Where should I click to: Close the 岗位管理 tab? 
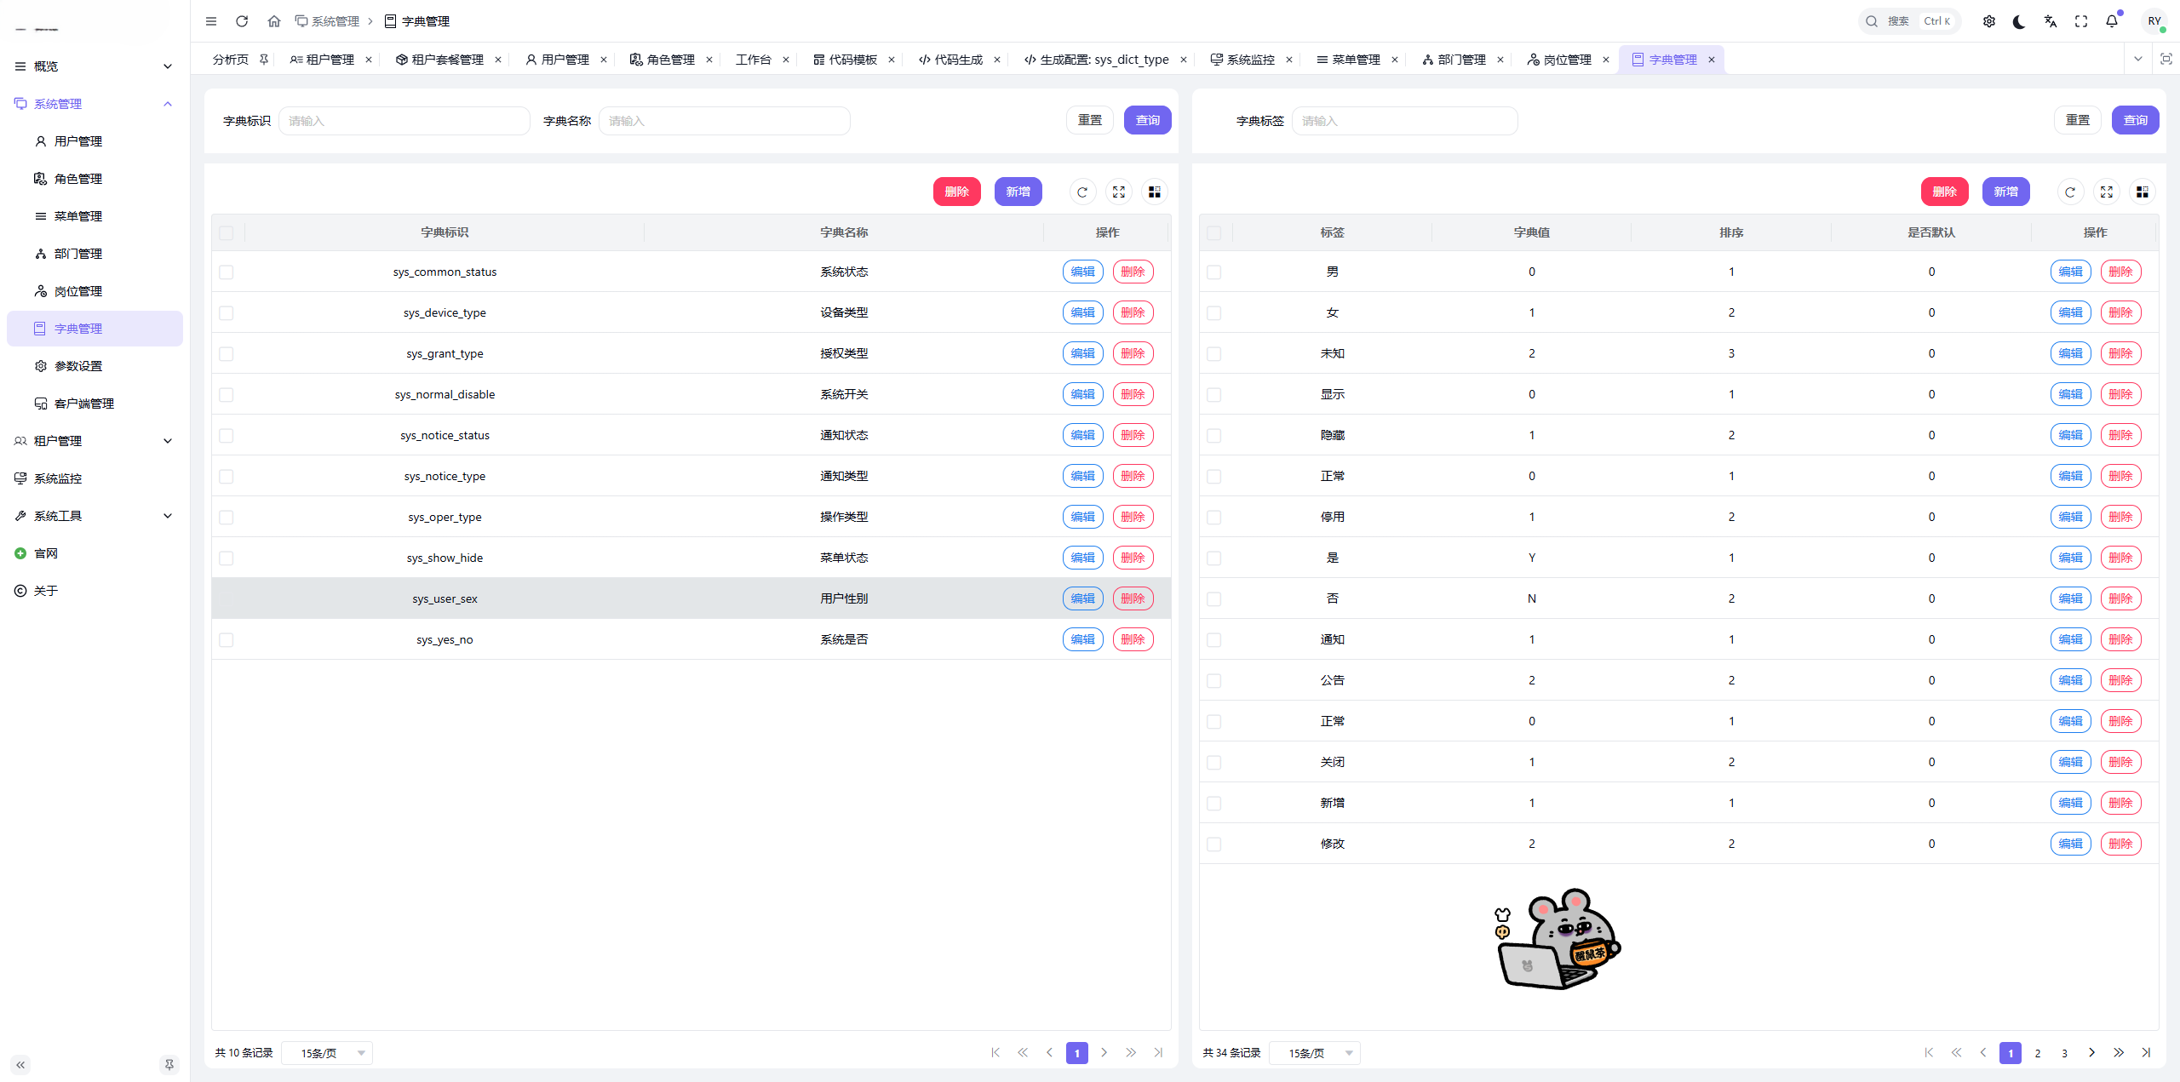[x=1606, y=60]
